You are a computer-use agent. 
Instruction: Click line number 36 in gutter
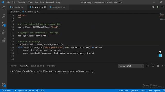[x=13, y=47]
